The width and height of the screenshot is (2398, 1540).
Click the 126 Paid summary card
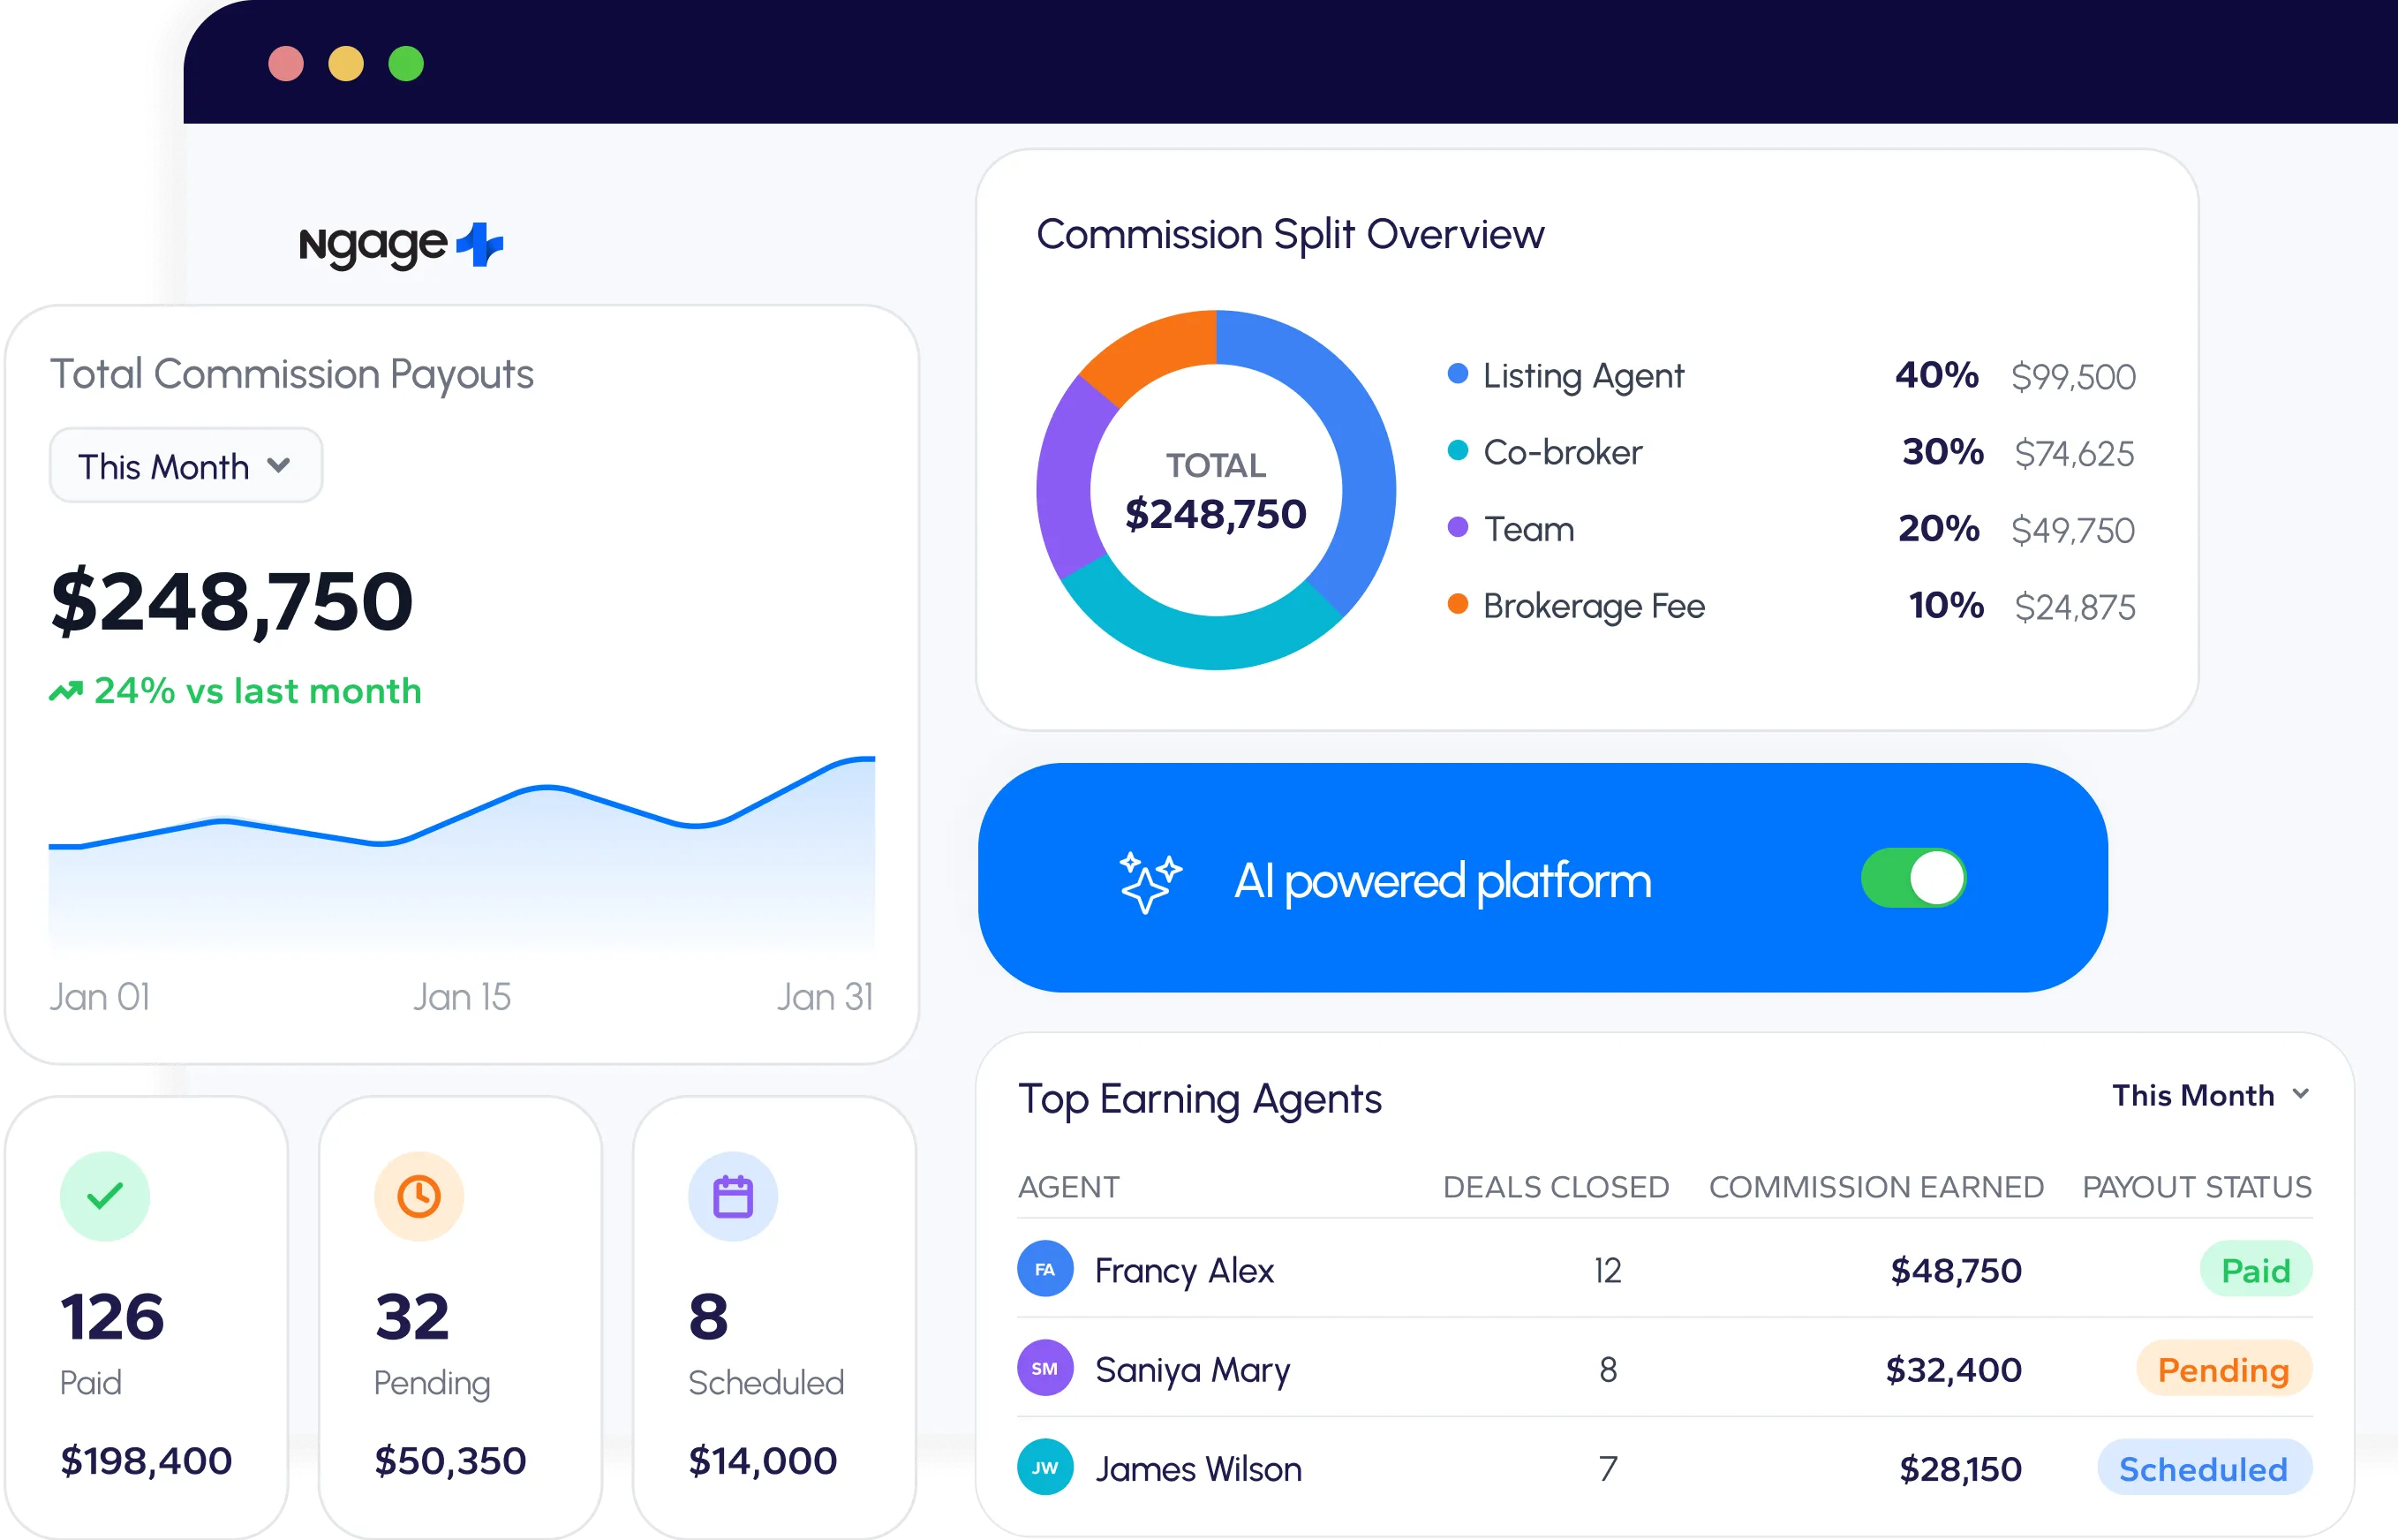pyautogui.click(x=147, y=1316)
